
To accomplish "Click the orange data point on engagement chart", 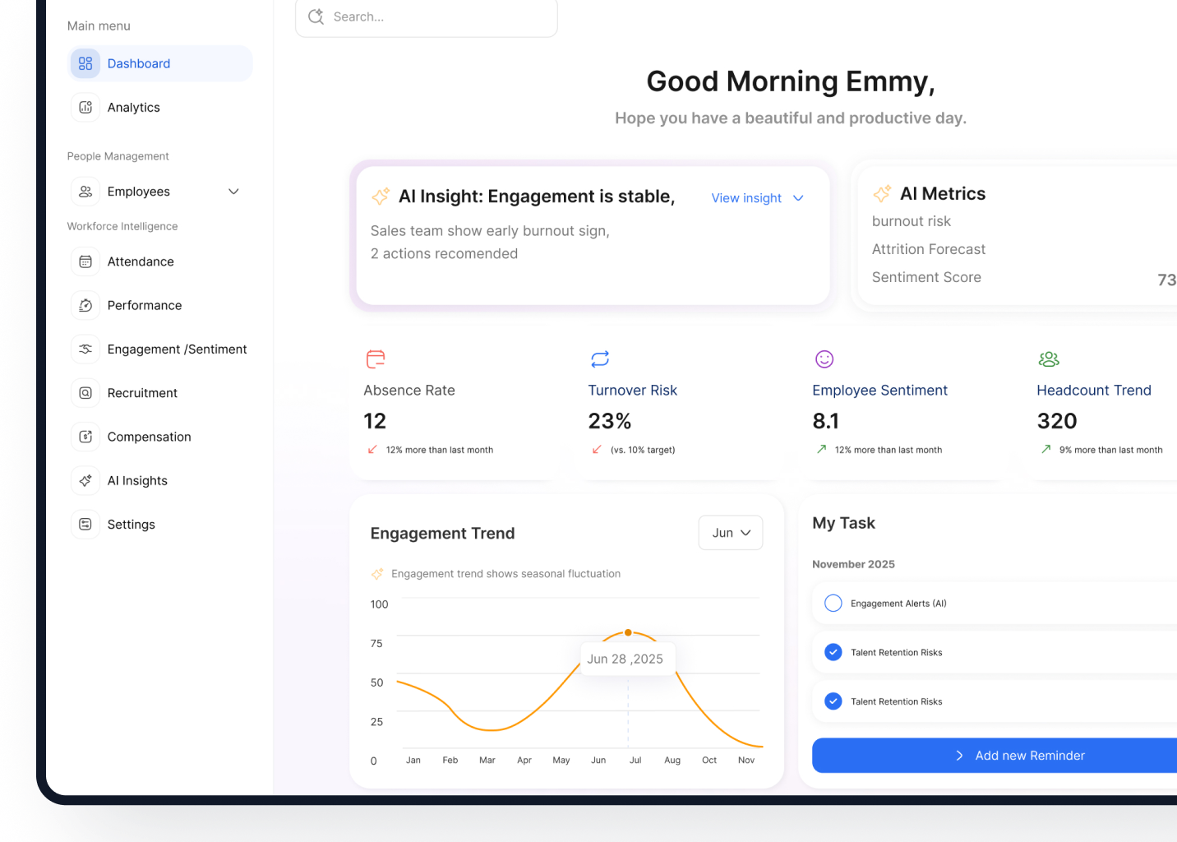I will (x=628, y=632).
